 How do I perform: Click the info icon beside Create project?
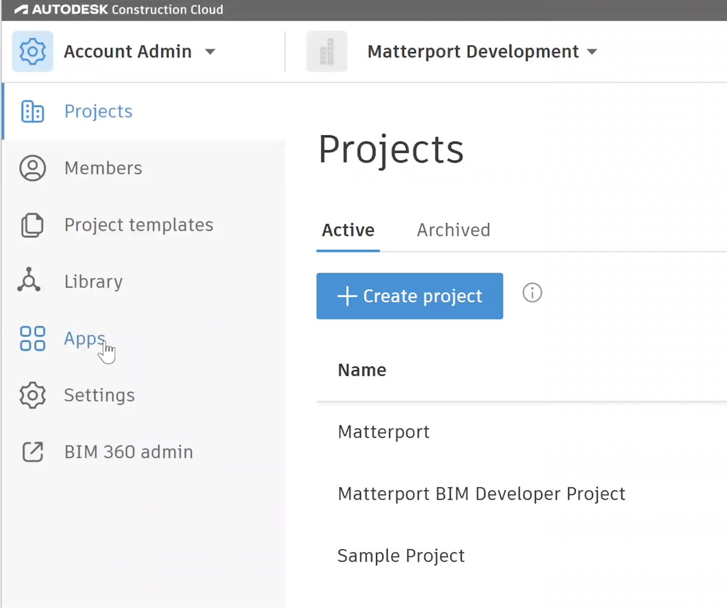[532, 293]
